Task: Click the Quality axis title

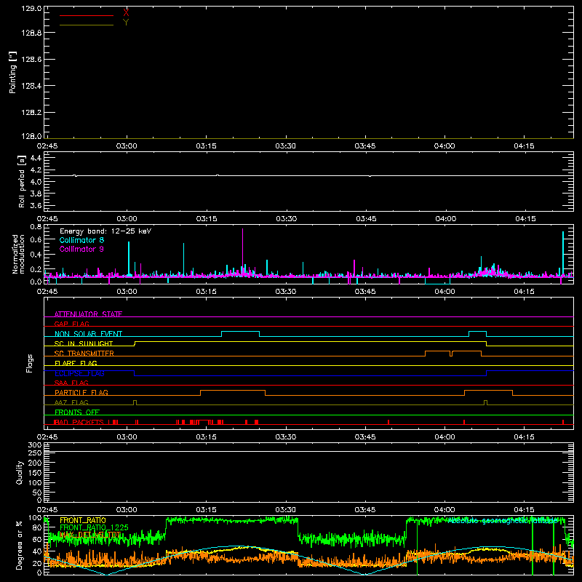Action: (20, 472)
